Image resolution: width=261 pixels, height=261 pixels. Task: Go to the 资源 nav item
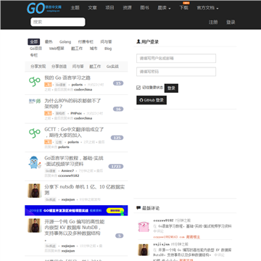point(127,8)
